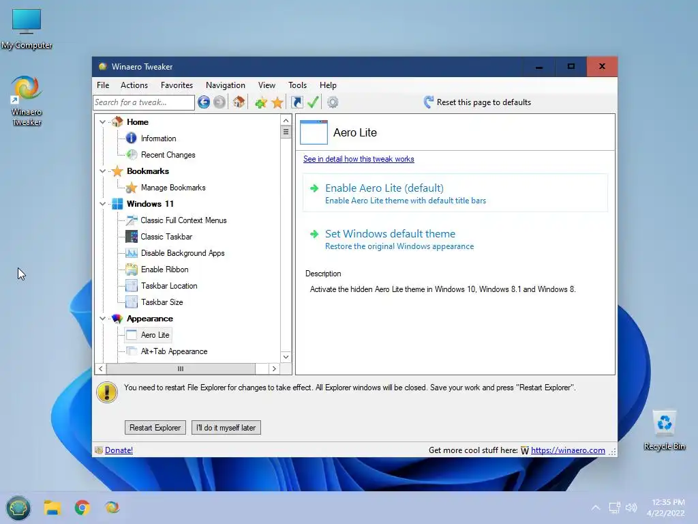Click the back navigation arrow in toolbar

[x=204, y=102]
